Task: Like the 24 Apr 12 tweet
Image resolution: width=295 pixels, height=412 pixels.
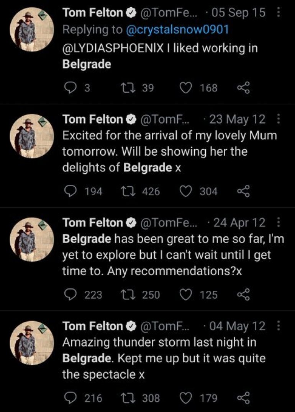Action: click(186, 294)
